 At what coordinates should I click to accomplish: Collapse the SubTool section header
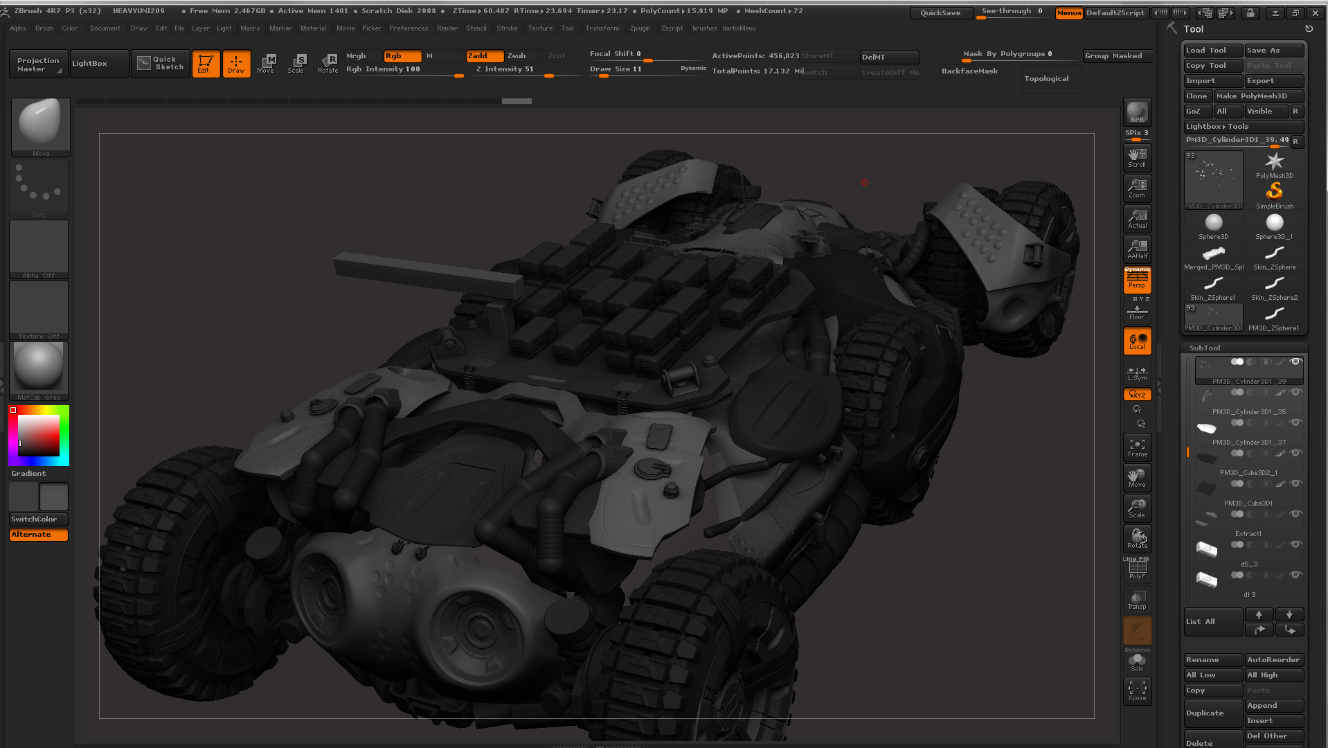pyautogui.click(x=1205, y=348)
